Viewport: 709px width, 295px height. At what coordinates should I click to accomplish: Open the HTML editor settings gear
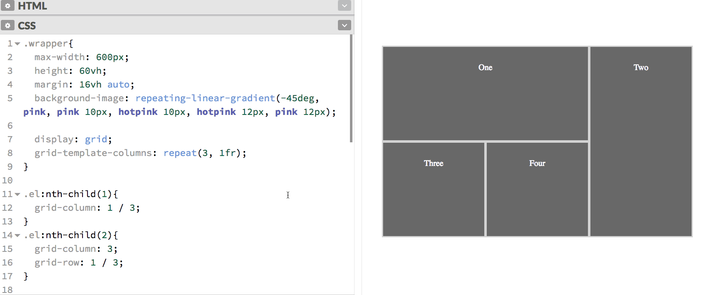pyautogui.click(x=7, y=6)
